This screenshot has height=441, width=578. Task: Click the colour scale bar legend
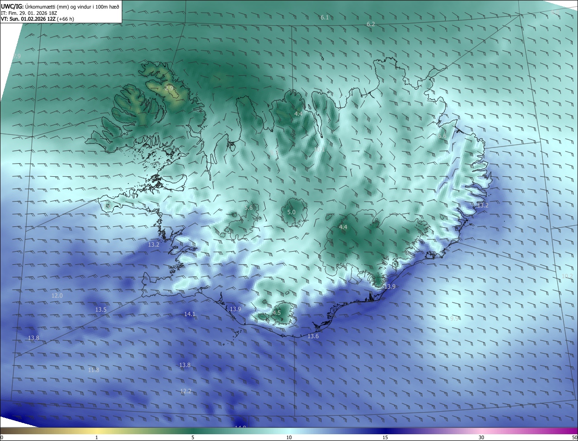click(x=289, y=431)
